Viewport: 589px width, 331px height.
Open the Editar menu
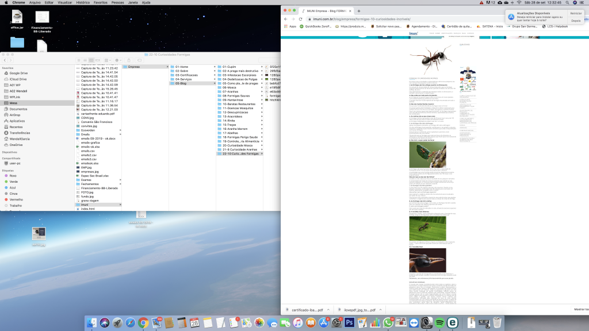coord(49,3)
